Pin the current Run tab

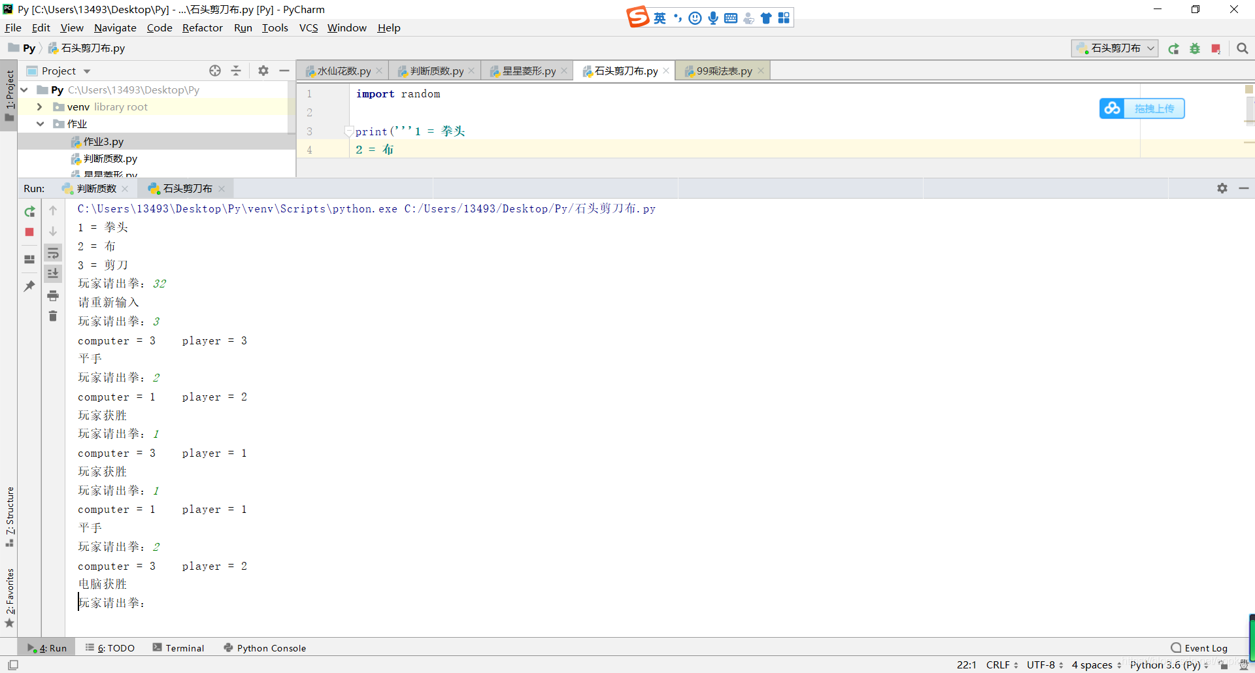click(x=29, y=286)
